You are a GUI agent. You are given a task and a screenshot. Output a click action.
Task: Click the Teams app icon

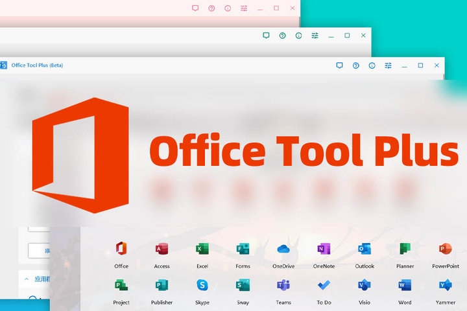point(283,285)
